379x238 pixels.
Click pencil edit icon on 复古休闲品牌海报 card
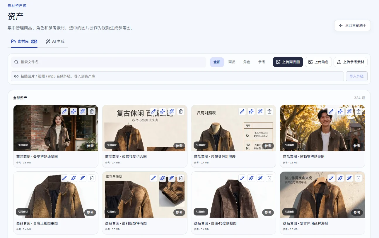click(331, 178)
